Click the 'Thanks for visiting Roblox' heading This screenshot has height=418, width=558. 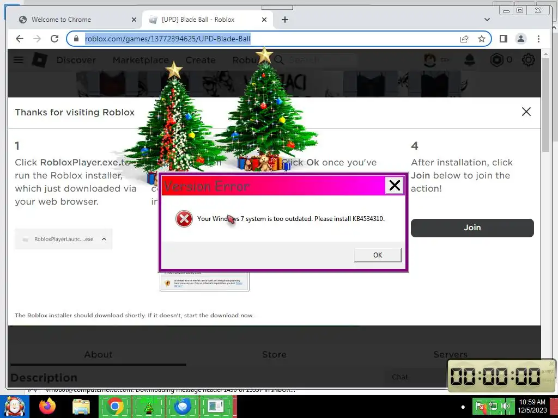click(75, 112)
